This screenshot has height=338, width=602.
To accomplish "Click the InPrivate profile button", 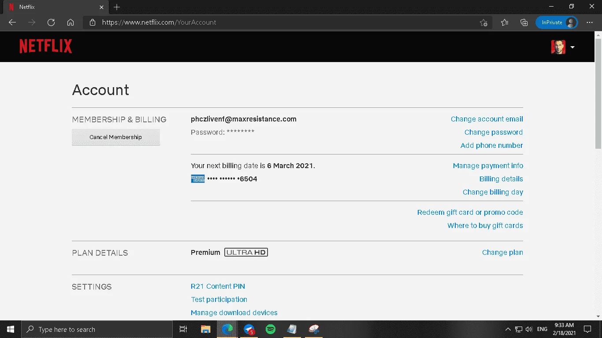I will pyautogui.click(x=557, y=22).
